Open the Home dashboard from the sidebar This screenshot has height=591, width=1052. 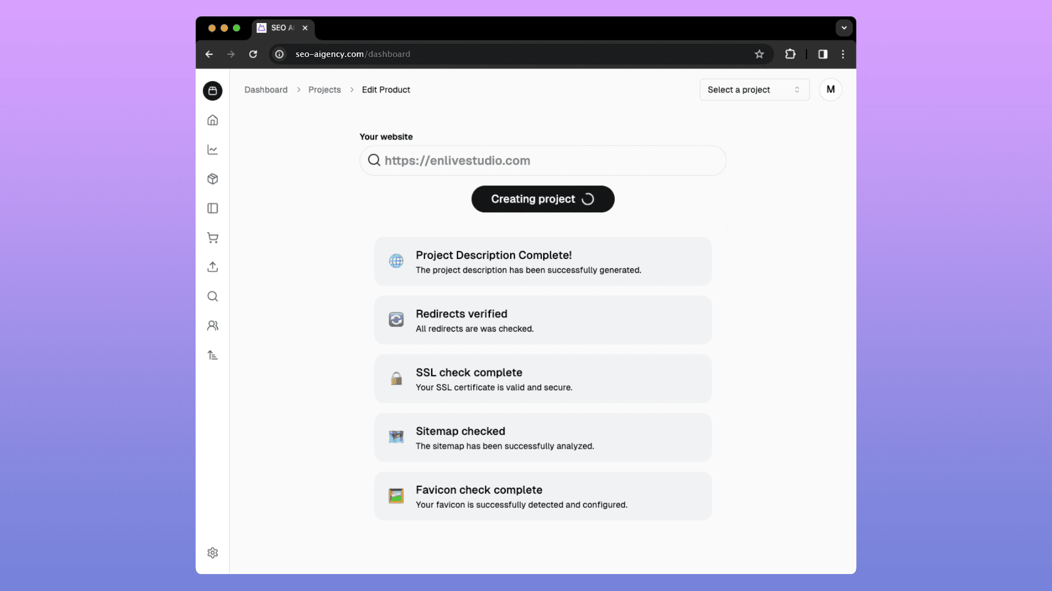(213, 120)
